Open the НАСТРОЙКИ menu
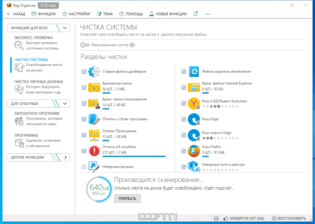The width and height of the screenshot is (315, 224). [x=76, y=14]
